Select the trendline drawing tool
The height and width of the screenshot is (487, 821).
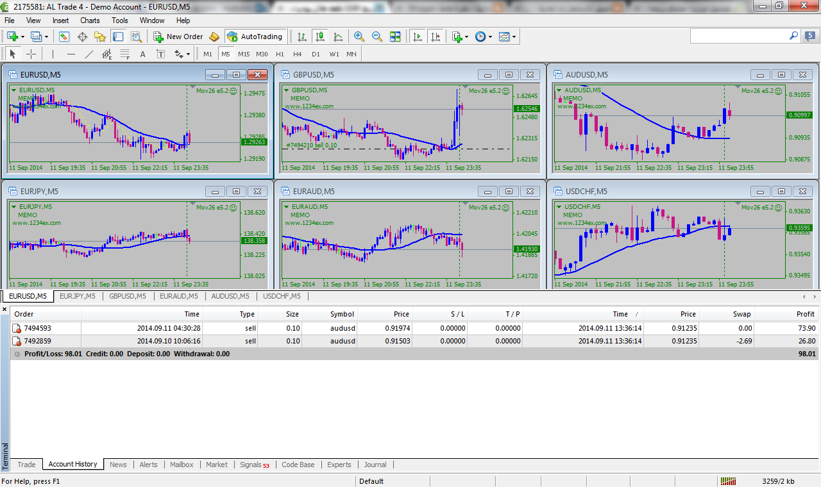click(89, 54)
